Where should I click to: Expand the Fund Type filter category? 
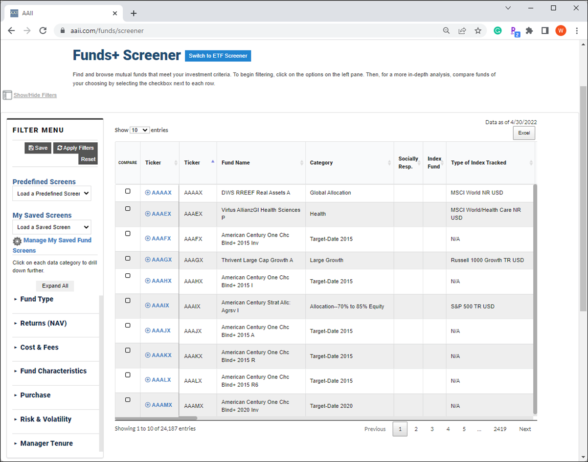click(x=37, y=299)
